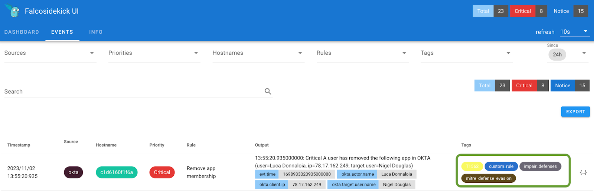Open the JSON details braces icon
594x192 pixels.
point(583,172)
